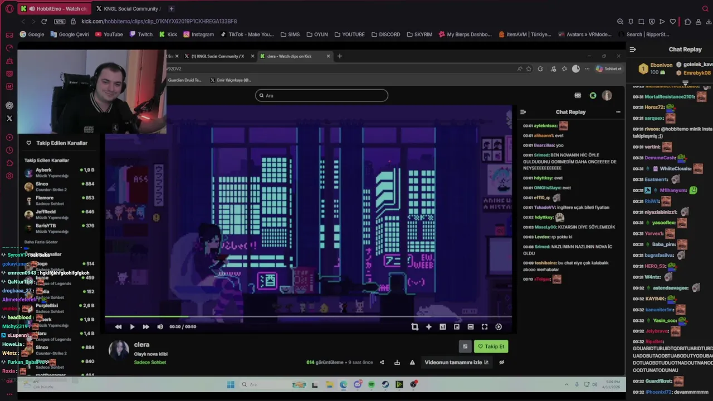Viewport: 713px width, 401px height.
Task: Open playback speed settings icon
Action: tap(499, 327)
